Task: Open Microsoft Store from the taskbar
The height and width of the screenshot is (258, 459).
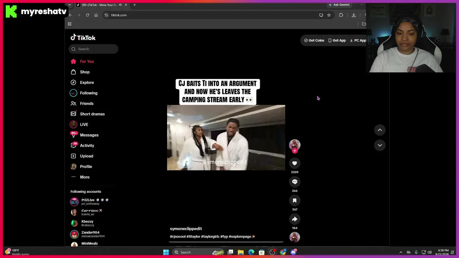Action: click(262, 252)
